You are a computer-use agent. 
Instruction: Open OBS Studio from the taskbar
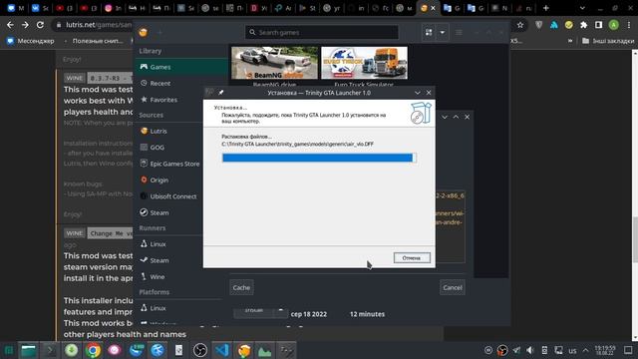pyautogui.click(x=199, y=350)
